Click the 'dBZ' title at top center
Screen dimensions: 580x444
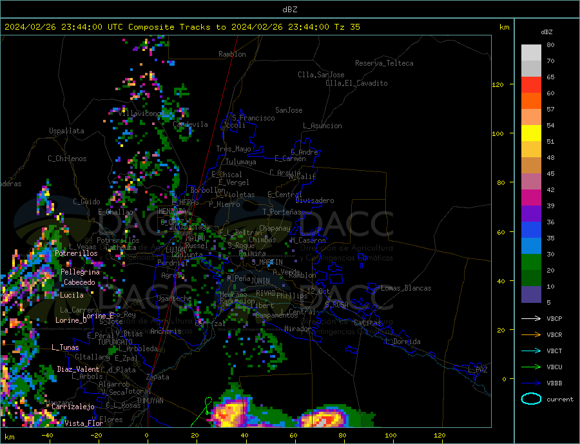point(289,10)
